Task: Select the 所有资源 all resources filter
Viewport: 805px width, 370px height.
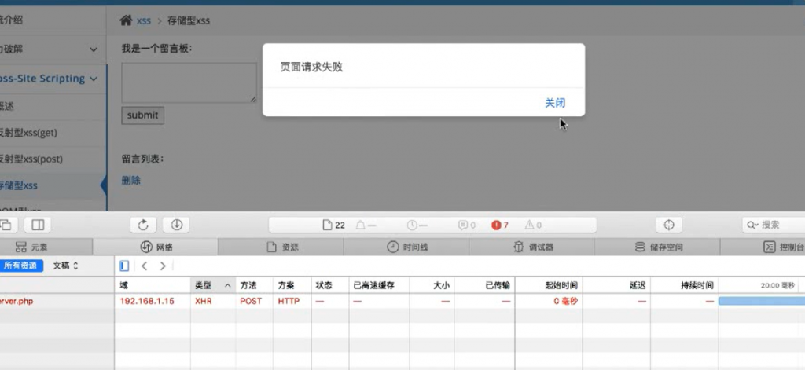Action: click(x=21, y=266)
